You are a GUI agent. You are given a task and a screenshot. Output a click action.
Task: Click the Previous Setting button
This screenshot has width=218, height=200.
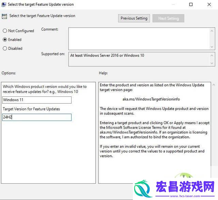[x=134, y=18]
